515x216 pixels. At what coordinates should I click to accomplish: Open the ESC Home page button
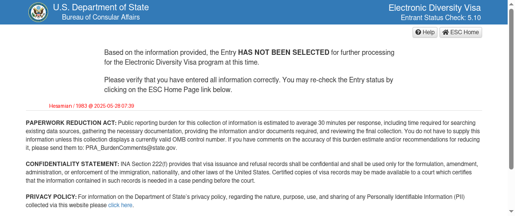461,32
